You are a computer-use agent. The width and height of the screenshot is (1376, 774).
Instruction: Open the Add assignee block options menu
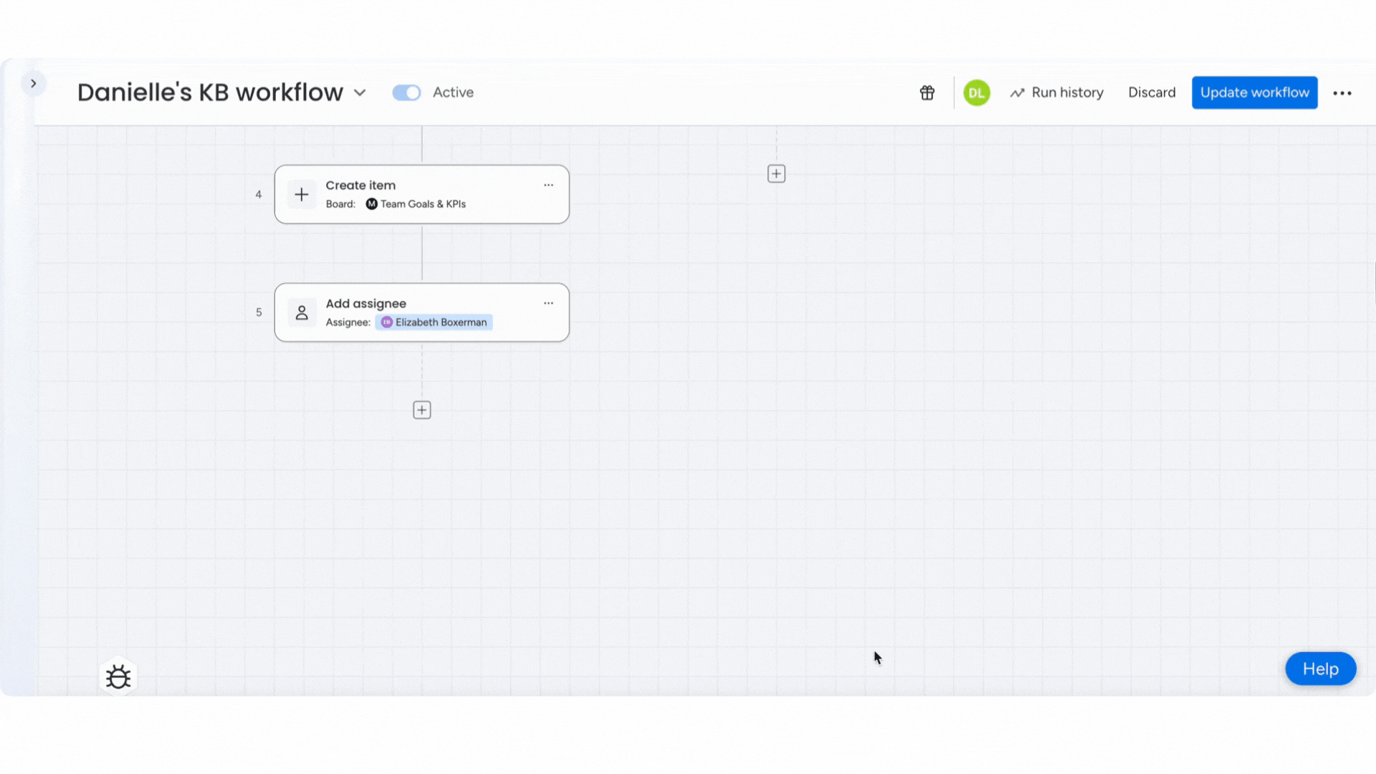tap(548, 303)
